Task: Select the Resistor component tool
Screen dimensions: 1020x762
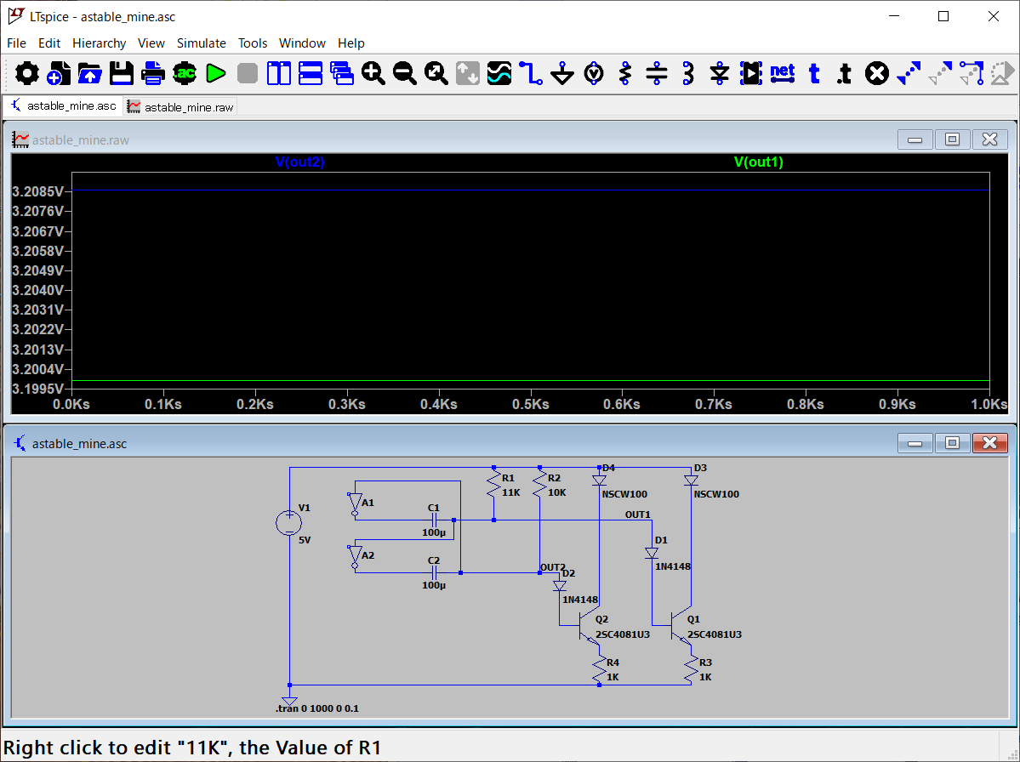Action: click(625, 74)
